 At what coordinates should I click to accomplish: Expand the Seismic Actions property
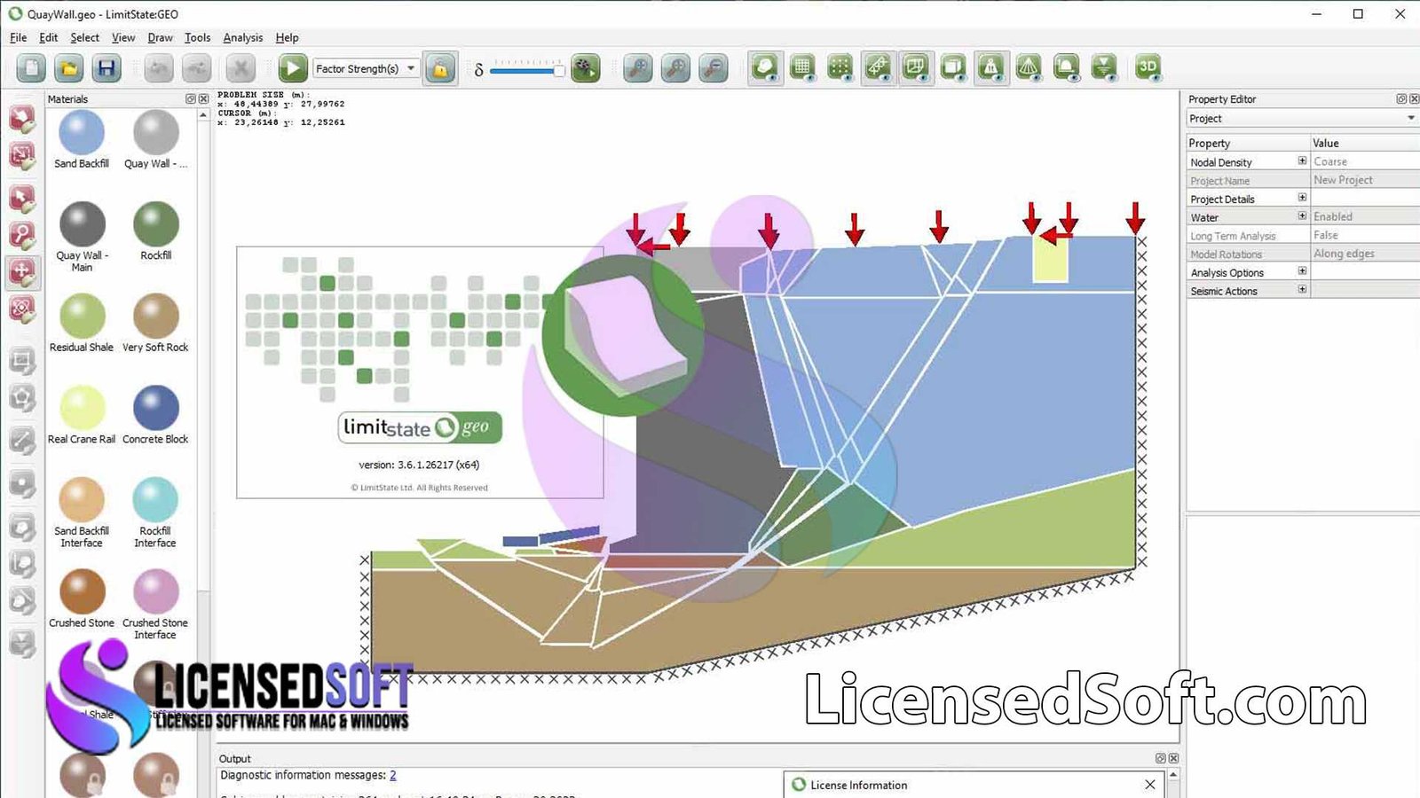pos(1302,290)
